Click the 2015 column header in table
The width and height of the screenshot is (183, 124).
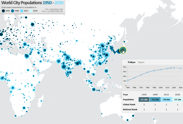[166, 95]
